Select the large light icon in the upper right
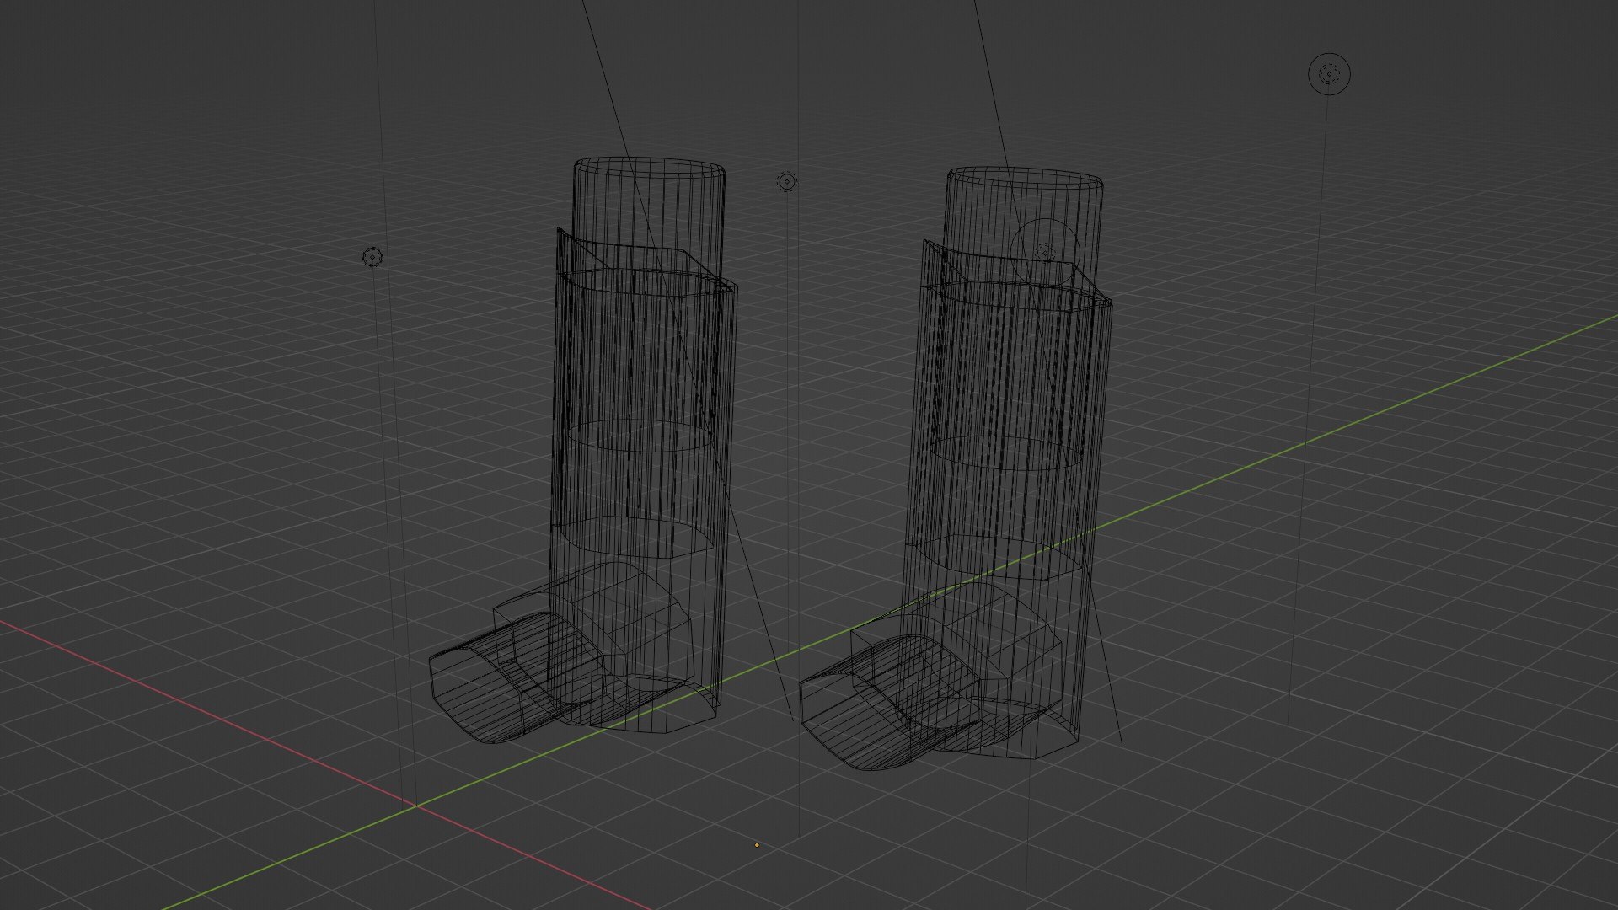Image resolution: width=1618 pixels, height=910 pixels. (1329, 74)
